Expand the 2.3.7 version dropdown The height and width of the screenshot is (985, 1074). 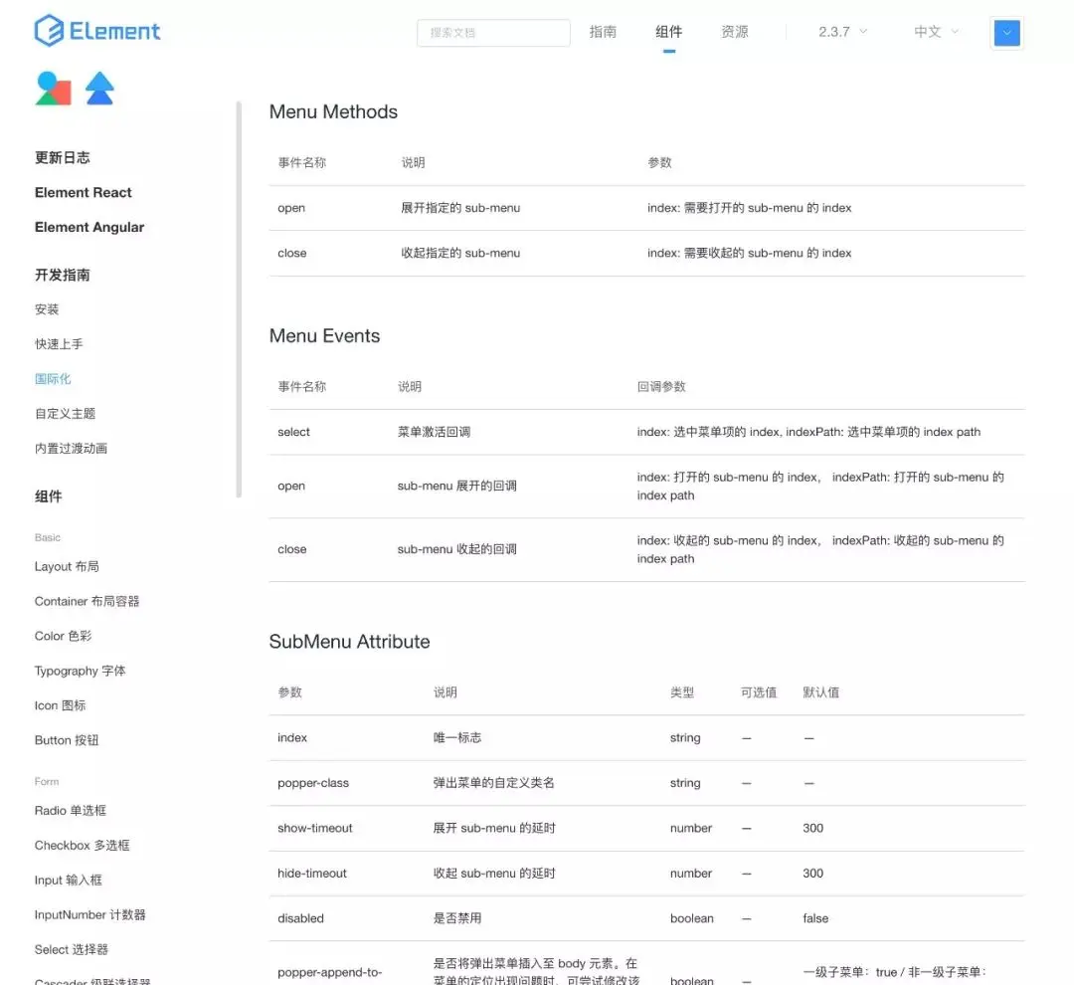pyautogui.click(x=843, y=32)
